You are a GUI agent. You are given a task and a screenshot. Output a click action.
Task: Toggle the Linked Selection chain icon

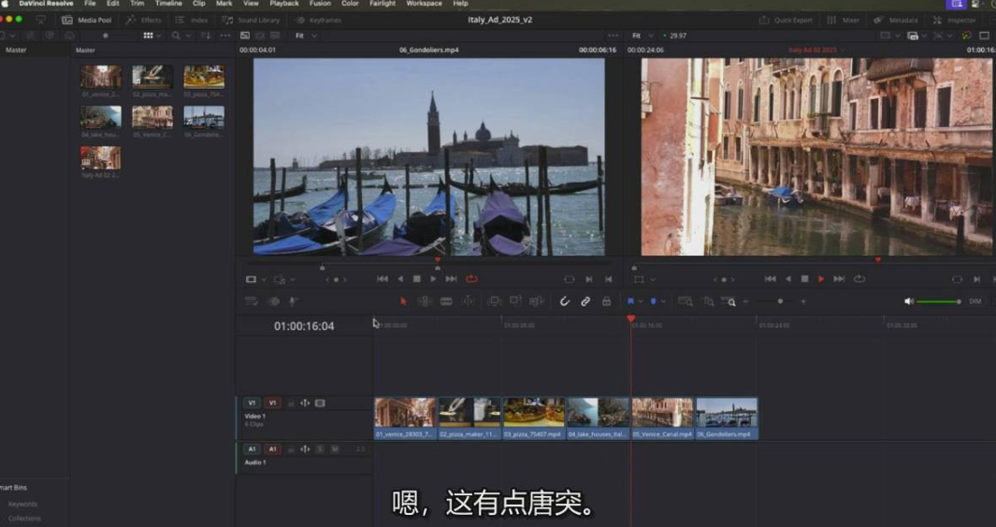pyautogui.click(x=585, y=302)
